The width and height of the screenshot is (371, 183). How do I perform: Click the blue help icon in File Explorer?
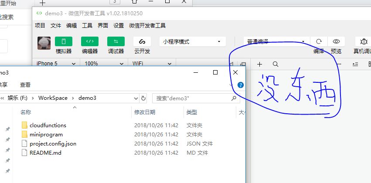[241, 85]
